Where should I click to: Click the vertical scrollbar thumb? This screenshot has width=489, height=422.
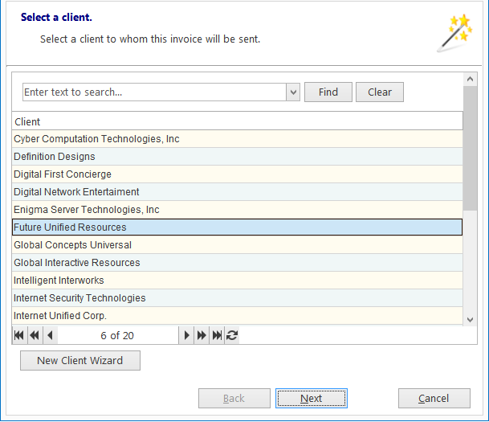pos(470,148)
